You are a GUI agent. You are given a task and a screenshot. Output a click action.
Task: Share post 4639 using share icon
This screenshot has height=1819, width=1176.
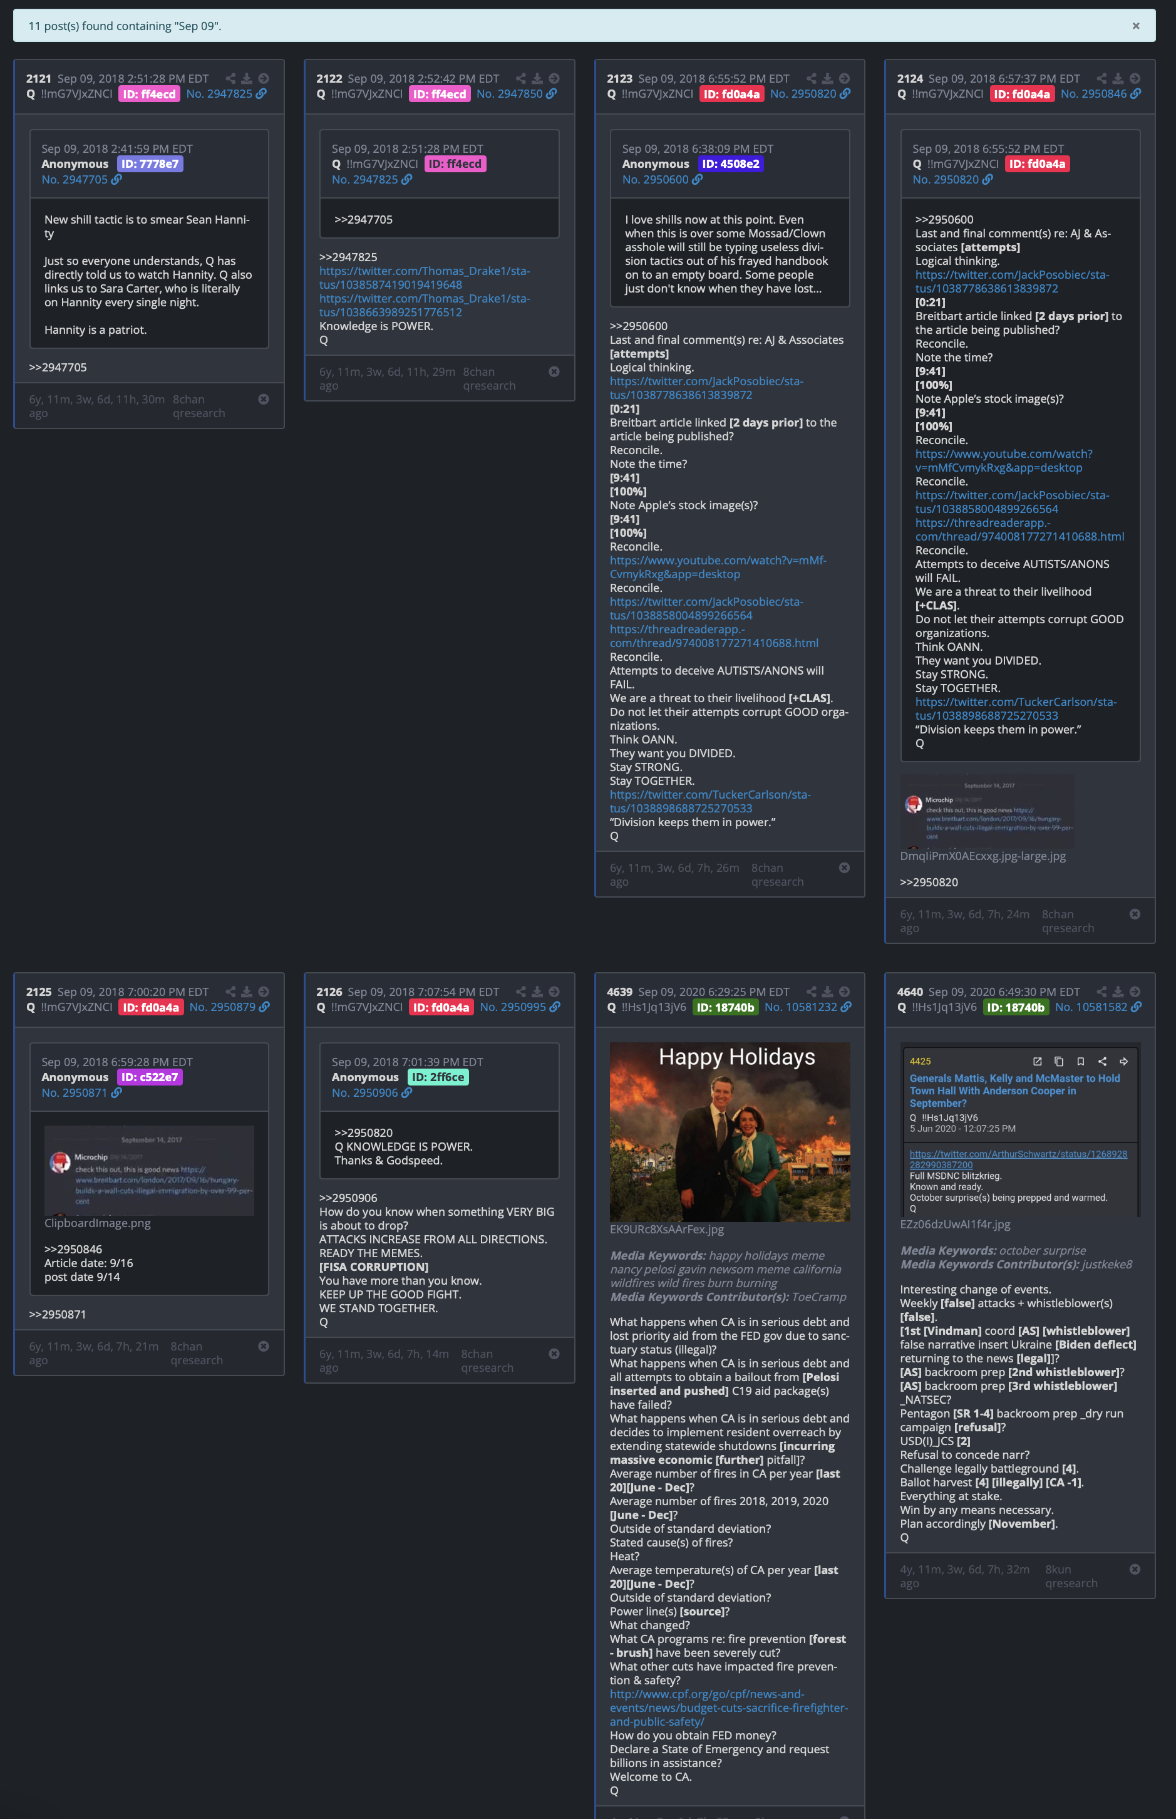[x=811, y=992]
